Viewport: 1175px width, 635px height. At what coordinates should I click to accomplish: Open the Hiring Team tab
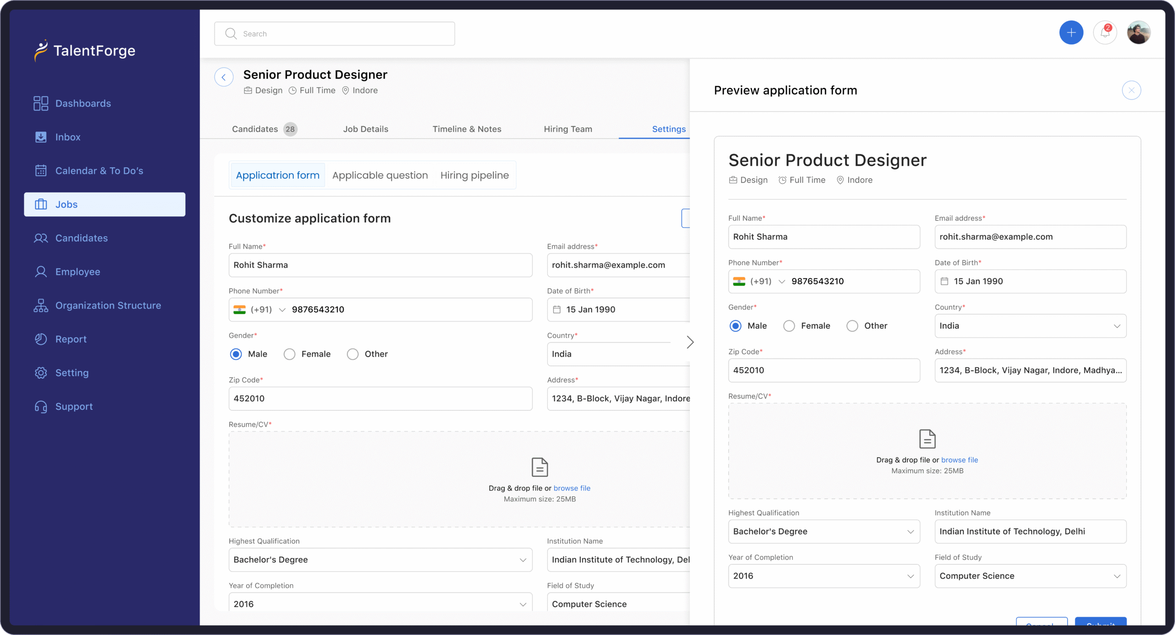568,129
